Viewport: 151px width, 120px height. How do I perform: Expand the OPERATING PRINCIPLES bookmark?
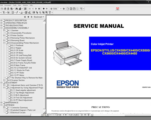(1, 23)
